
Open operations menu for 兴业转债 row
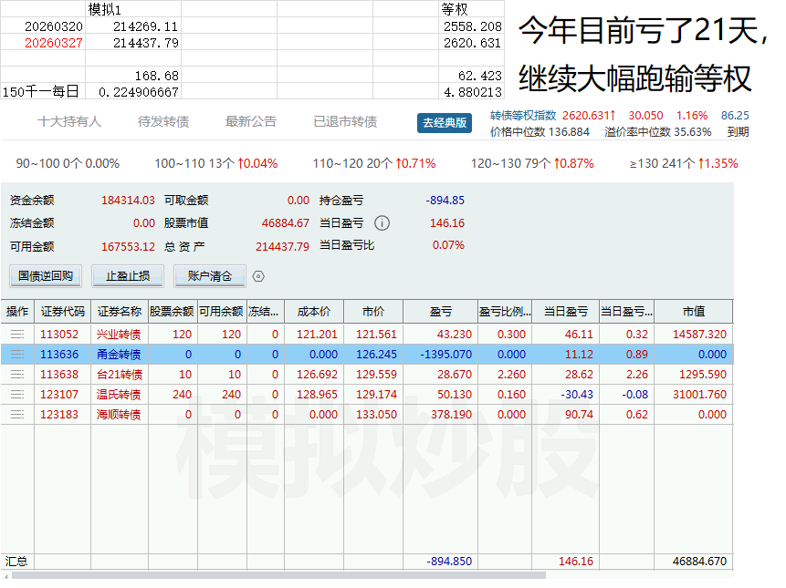pos(17,335)
